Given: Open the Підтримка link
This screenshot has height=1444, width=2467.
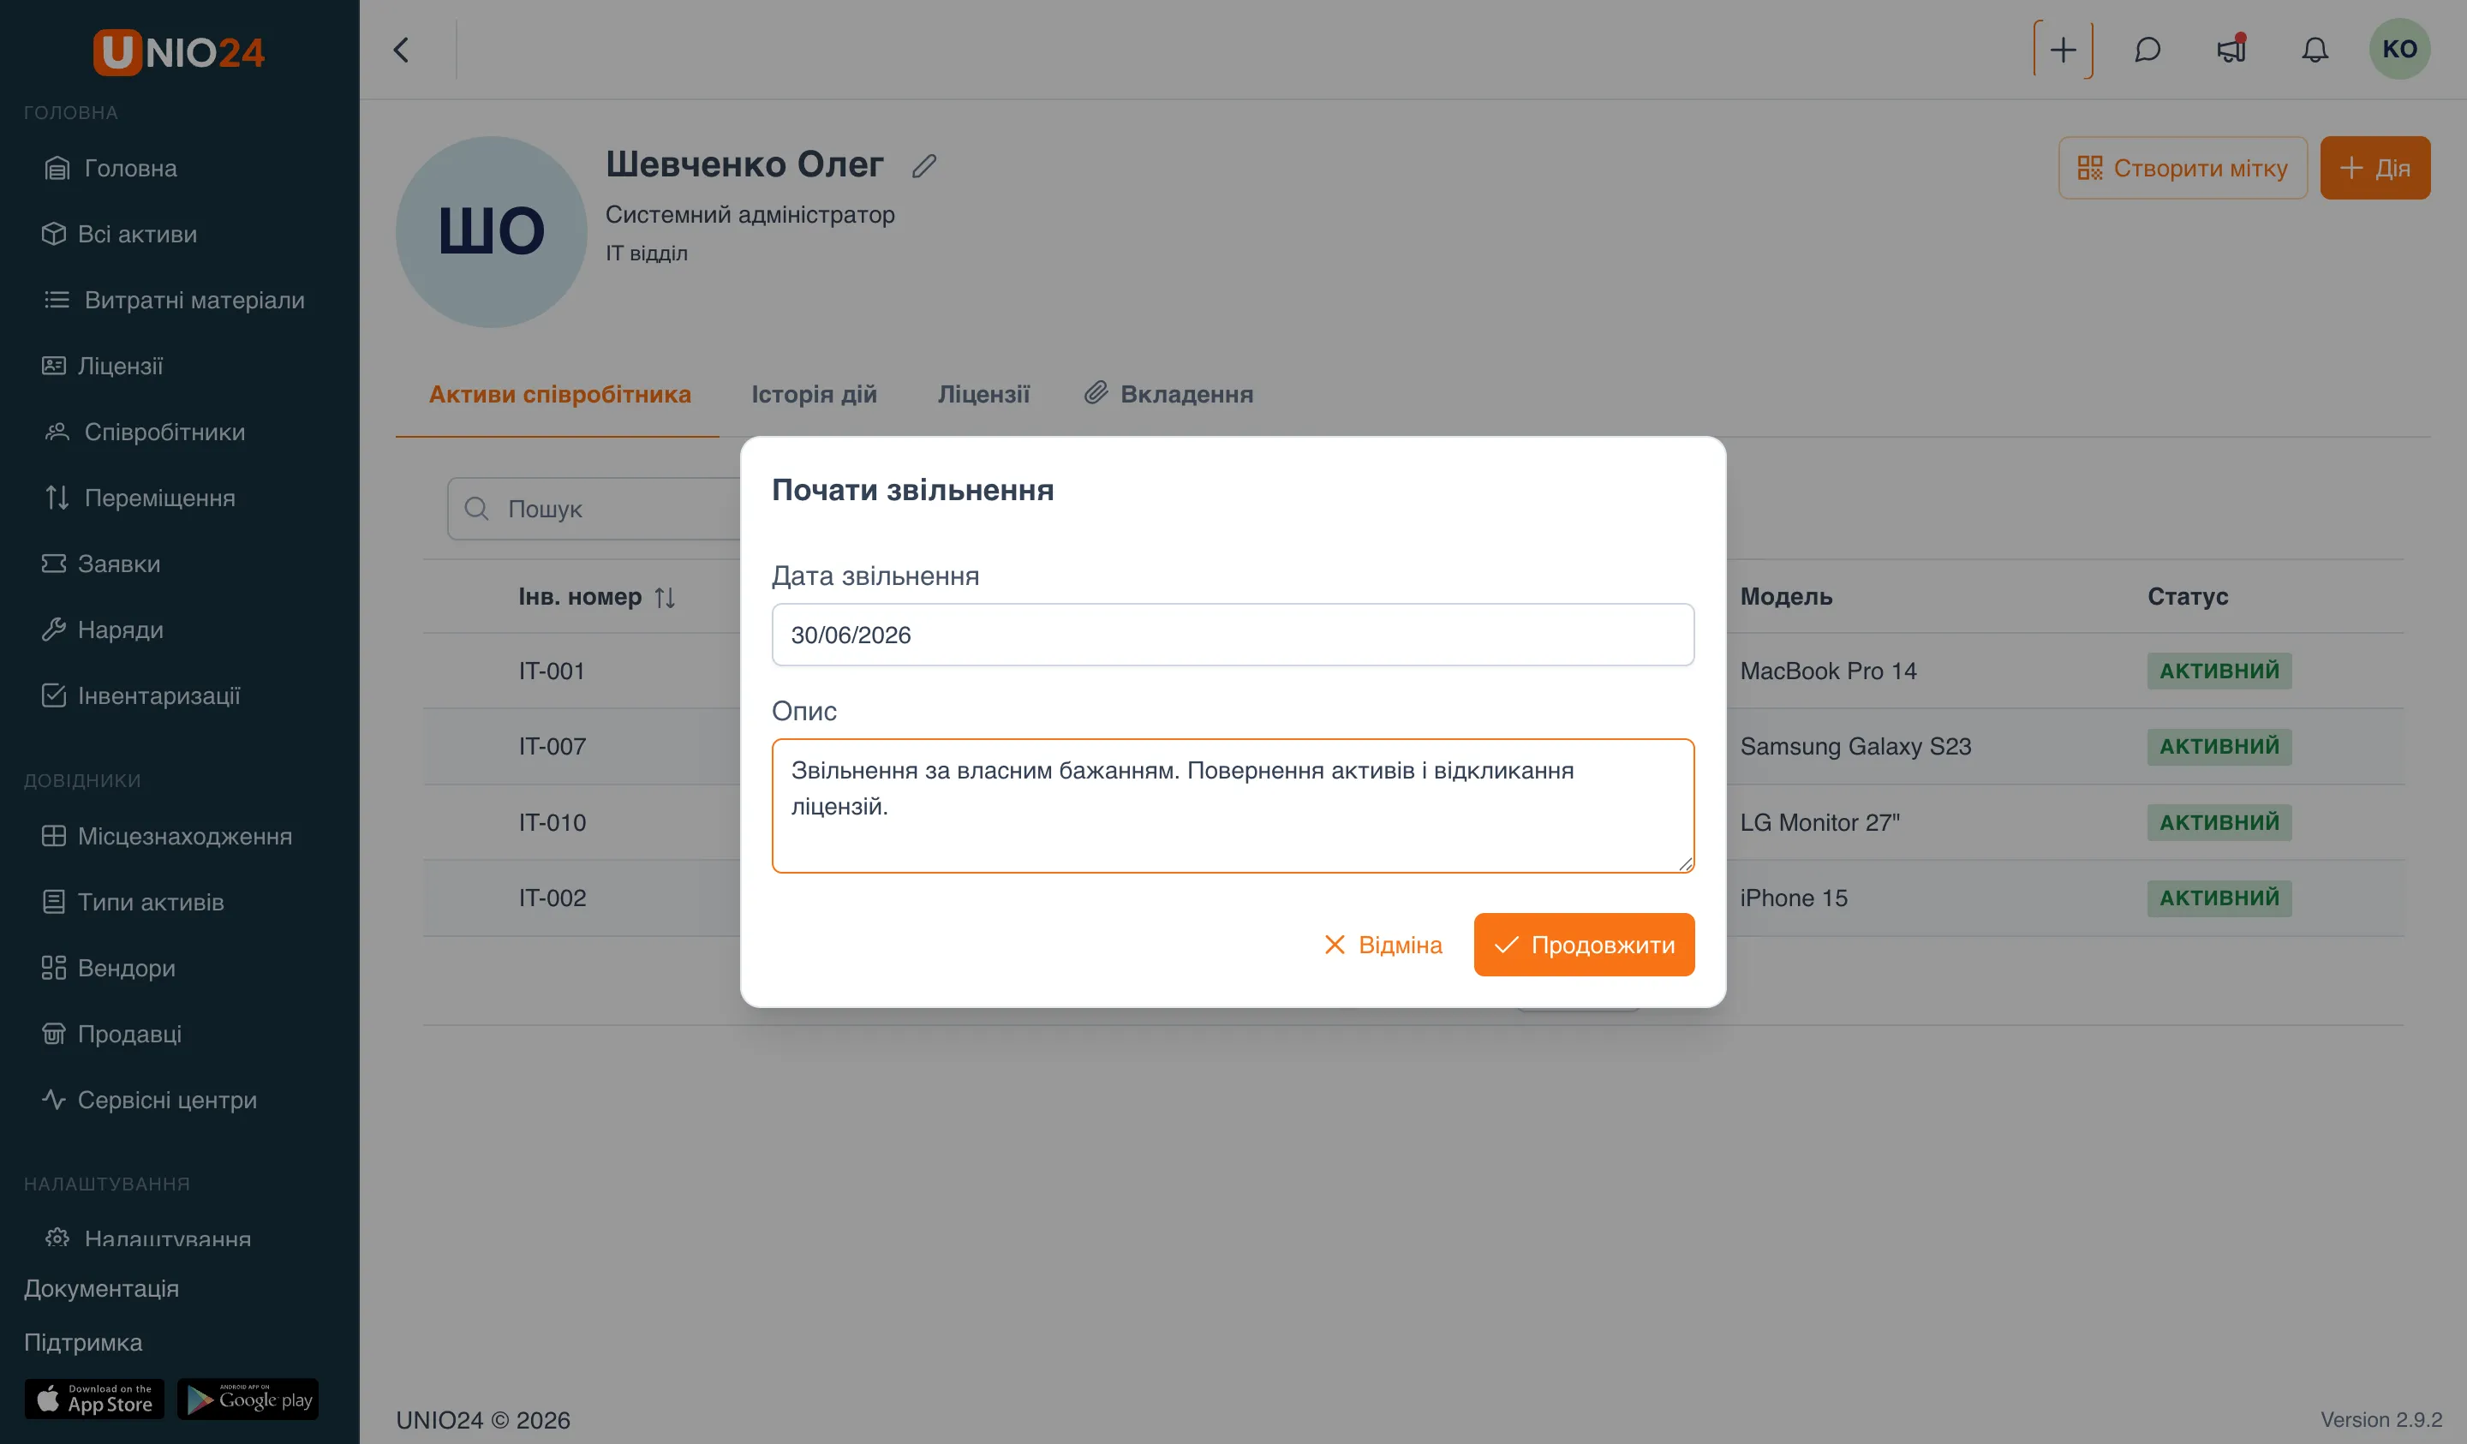Looking at the screenshot, I should [x=83, y=1342].
